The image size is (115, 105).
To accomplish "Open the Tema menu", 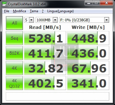I will (x=34, y=11).
